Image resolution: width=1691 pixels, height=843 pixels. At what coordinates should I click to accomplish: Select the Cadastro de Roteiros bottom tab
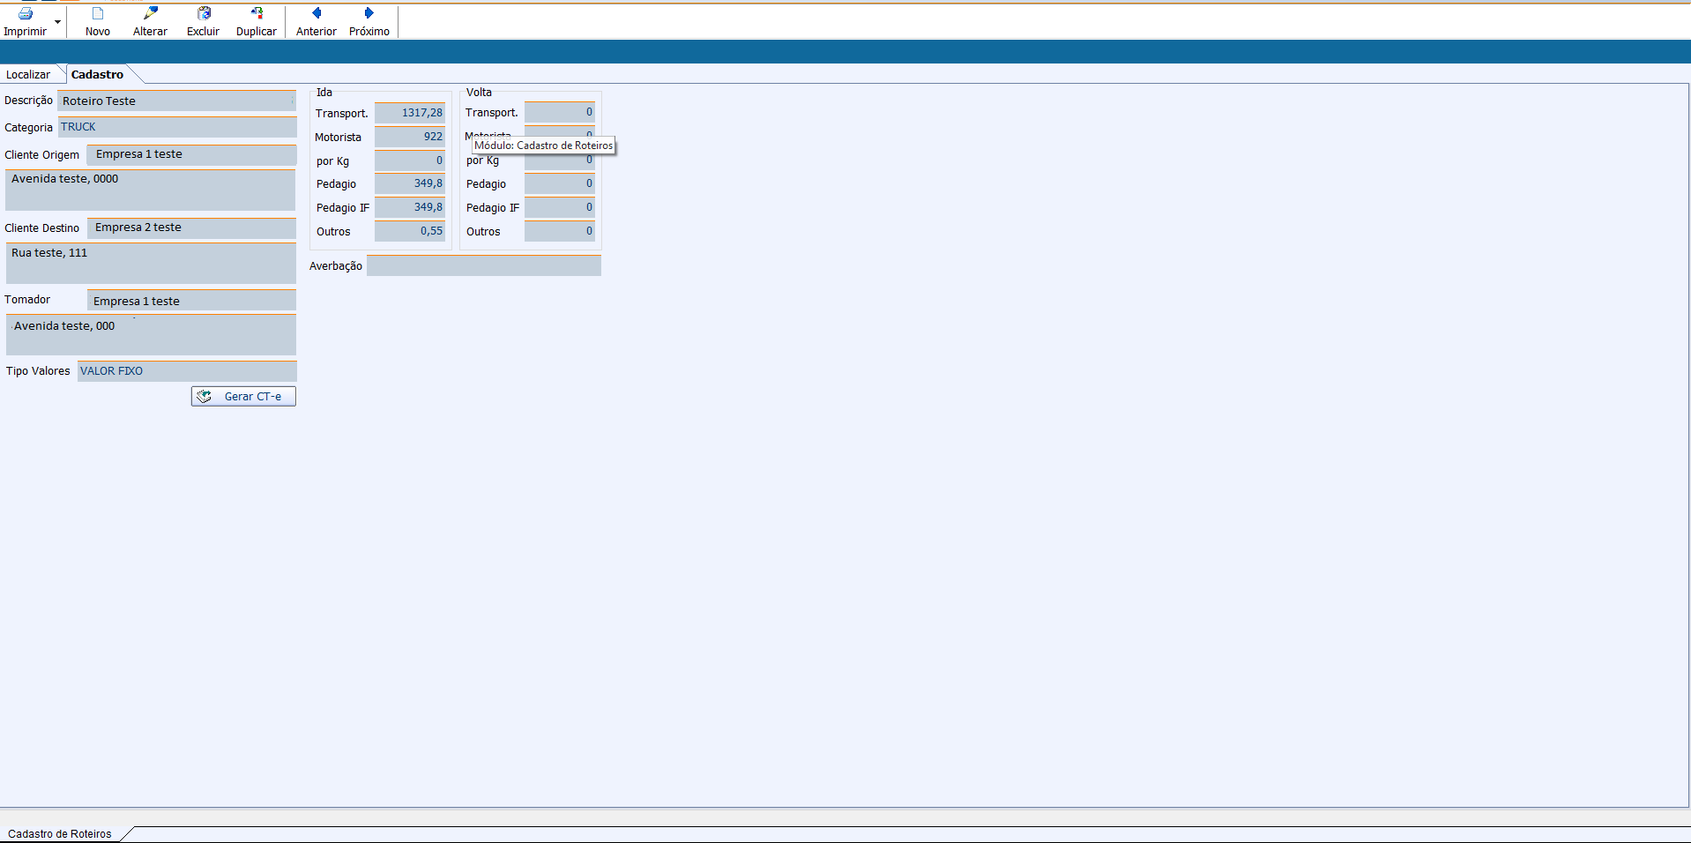60,834
